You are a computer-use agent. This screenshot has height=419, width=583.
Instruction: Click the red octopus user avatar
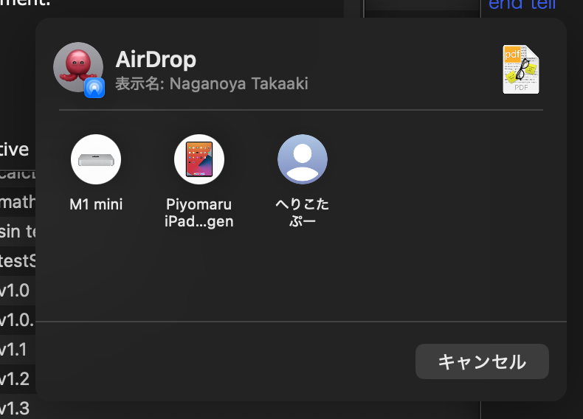point(77,66)
